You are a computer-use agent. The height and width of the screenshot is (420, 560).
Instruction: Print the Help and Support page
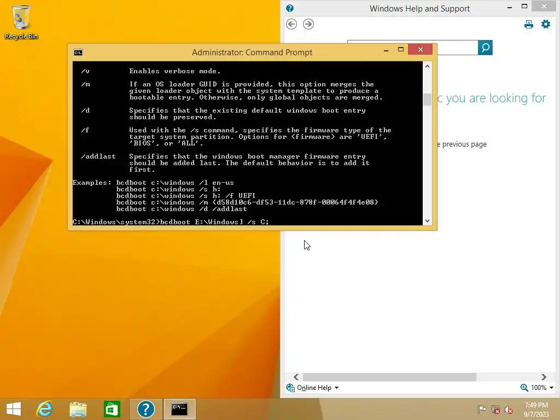(529, 24)
